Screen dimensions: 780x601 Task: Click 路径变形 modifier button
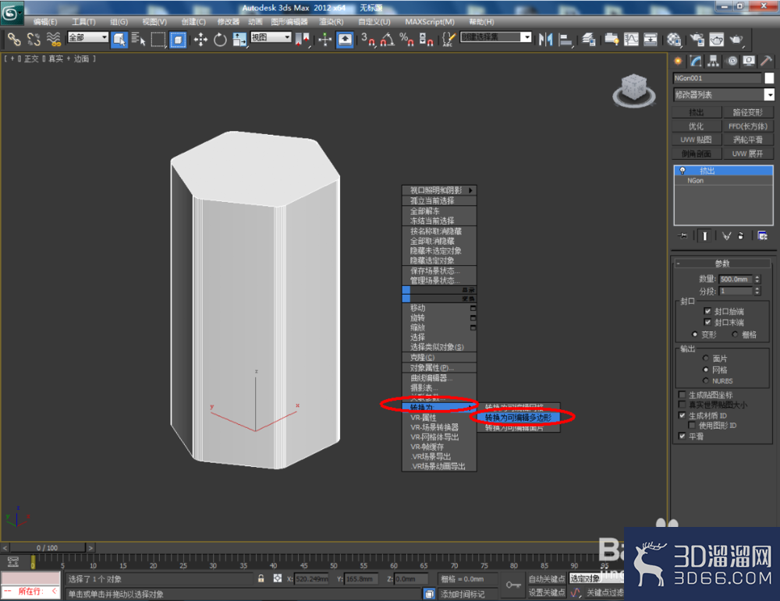click(x=748, y=112)
